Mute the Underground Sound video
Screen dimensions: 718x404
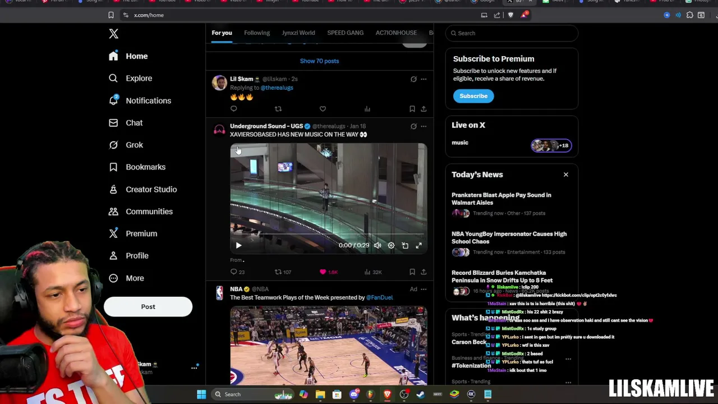(x=378, y=245)
